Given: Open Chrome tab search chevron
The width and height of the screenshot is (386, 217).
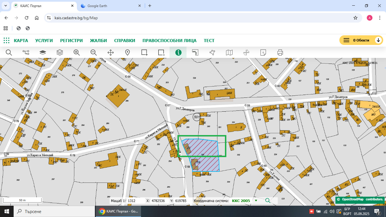Looking at the screenshot, I should 6,6.
